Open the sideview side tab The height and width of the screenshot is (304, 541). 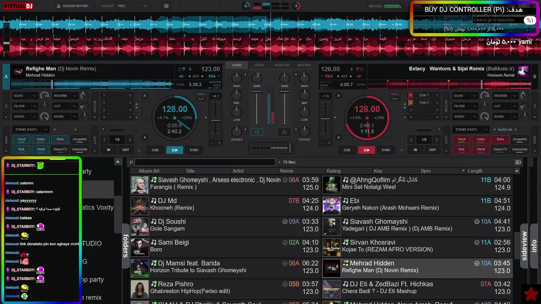coord(525,246)
